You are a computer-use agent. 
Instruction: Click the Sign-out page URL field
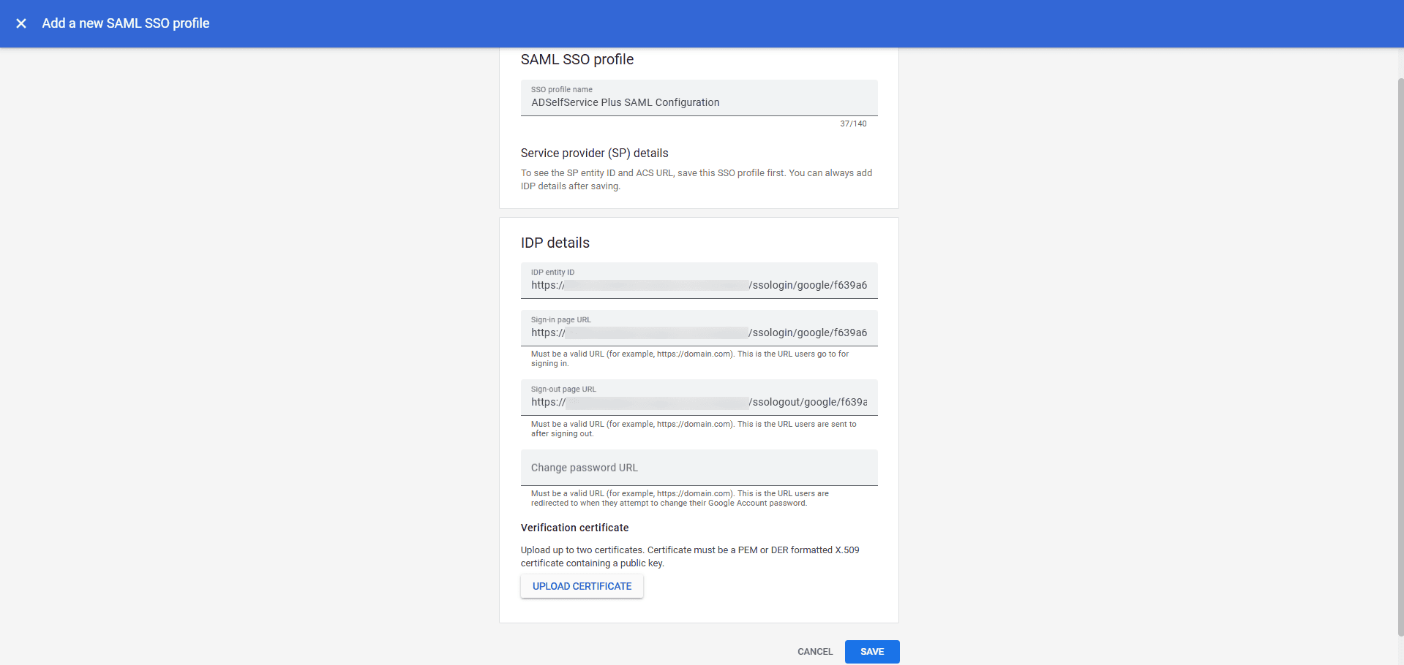698,402
